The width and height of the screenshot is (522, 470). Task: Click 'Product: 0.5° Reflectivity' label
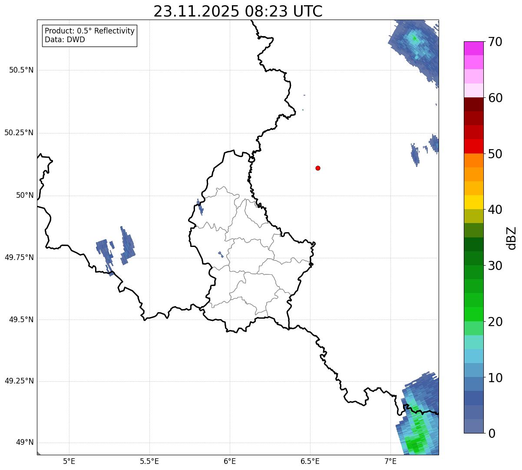click(x=89, y=31)
